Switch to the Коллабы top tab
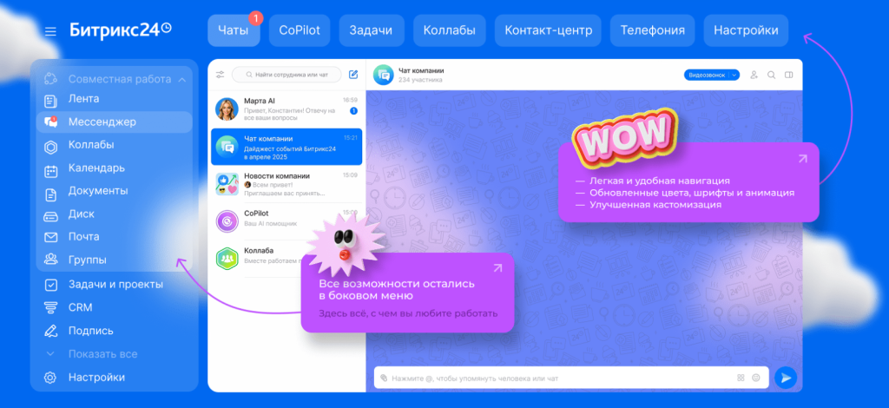Image resolution: width=889 pixels, height=408 pixels. click(x=449, y=30)
